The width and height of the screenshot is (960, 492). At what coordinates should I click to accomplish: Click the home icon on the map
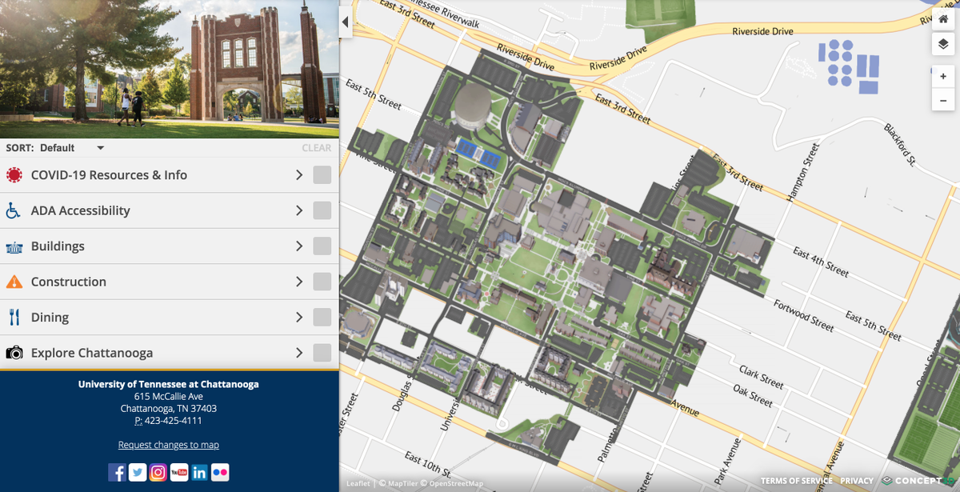point(942,18)
